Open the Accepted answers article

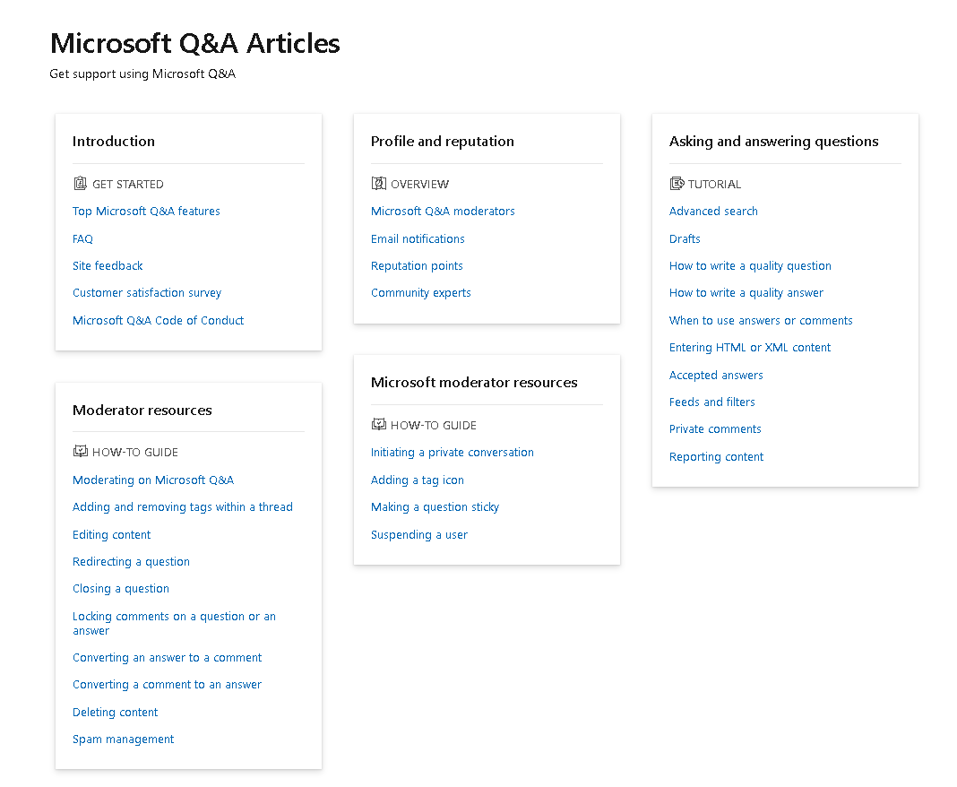coord(716,376)
